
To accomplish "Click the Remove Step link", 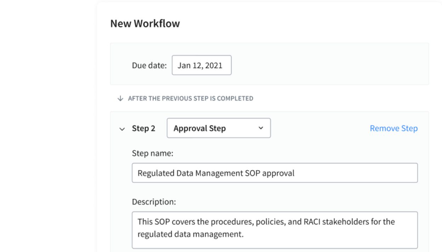I will point(393,128).
